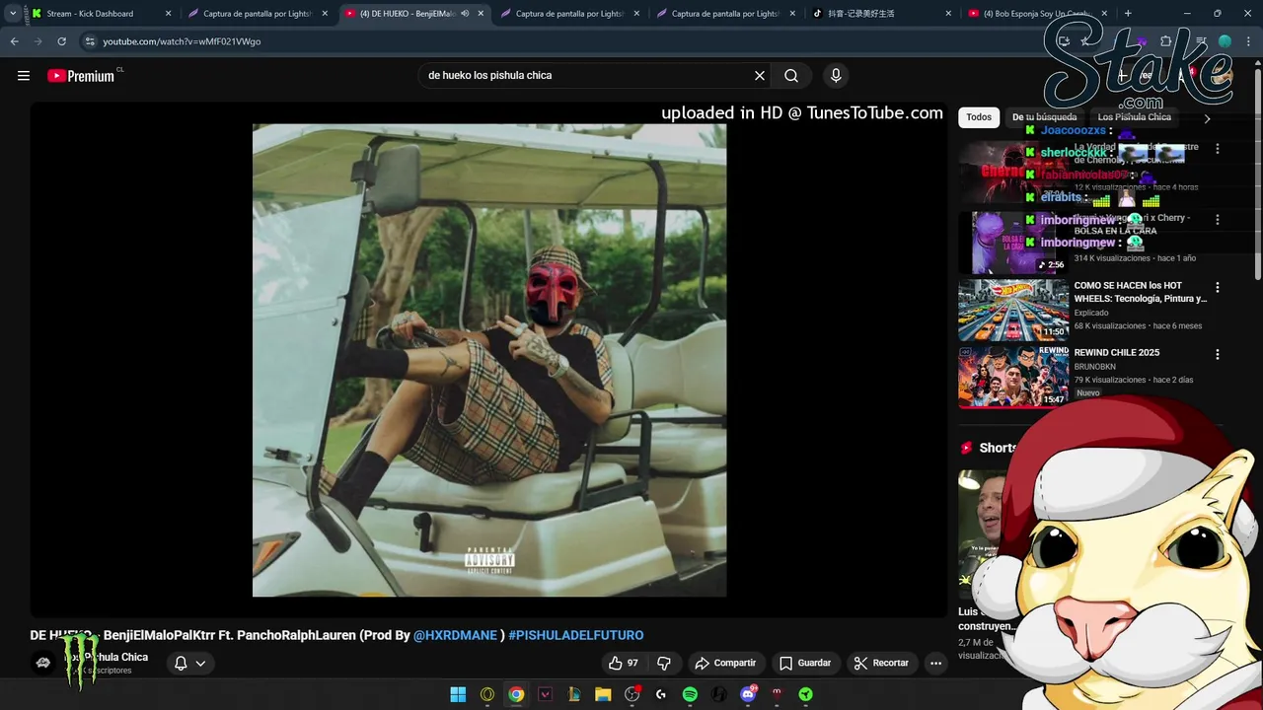Run search with magnifier button
Screen dimensions: 1263x710
791,76
